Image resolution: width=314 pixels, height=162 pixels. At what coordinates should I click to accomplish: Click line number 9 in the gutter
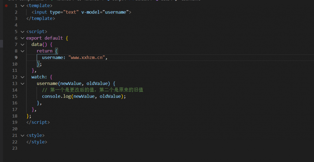click(x=16, y=58)
